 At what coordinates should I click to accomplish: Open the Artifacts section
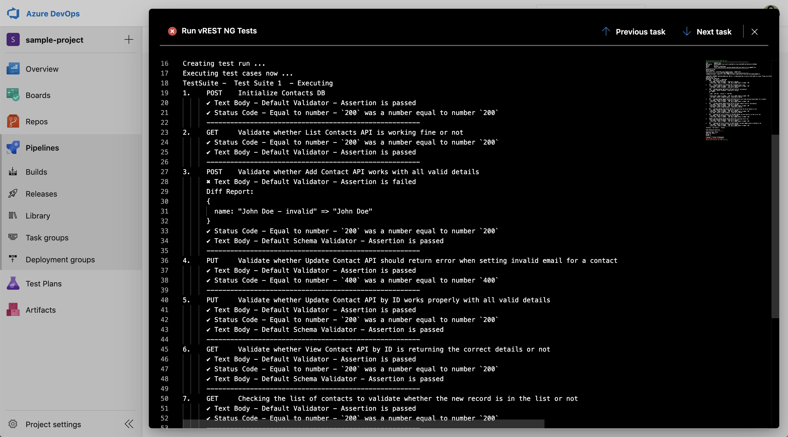tap(41, 310)
